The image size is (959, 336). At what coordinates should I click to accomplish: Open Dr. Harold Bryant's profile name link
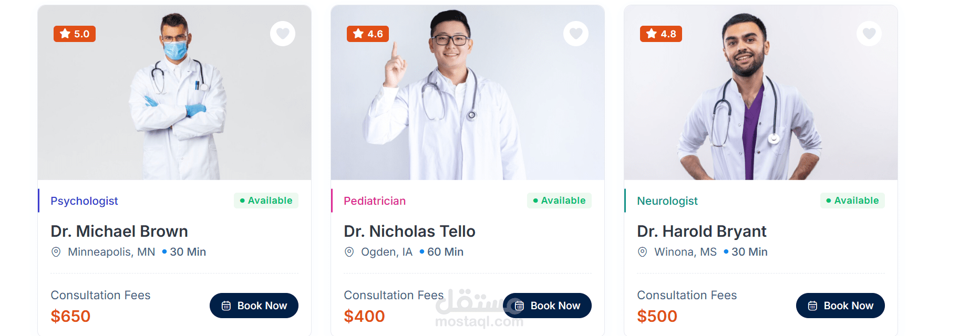(702, 231)
